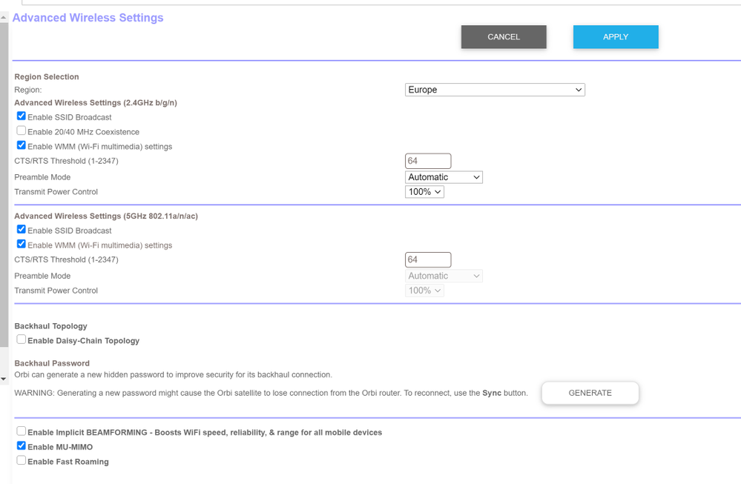
Task: Open the Region dropdown showing Europe
Action: pyautogui.click(x=495, y=90)
